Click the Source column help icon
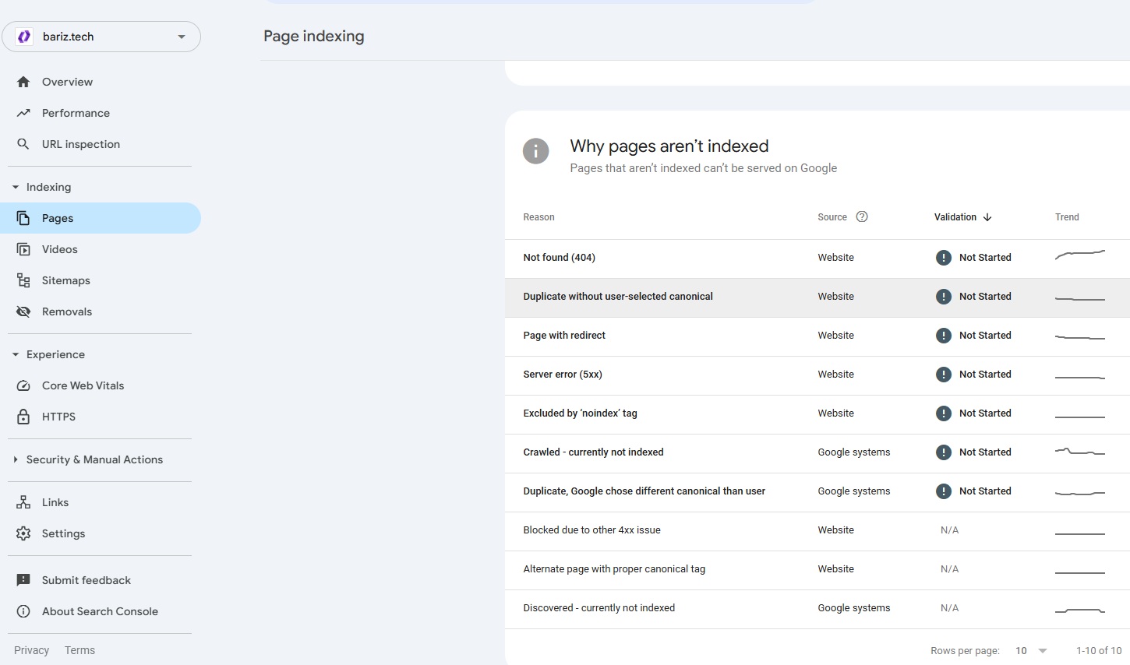The image size is (1130, 665). pyautogui.click(x=862, y=217)
